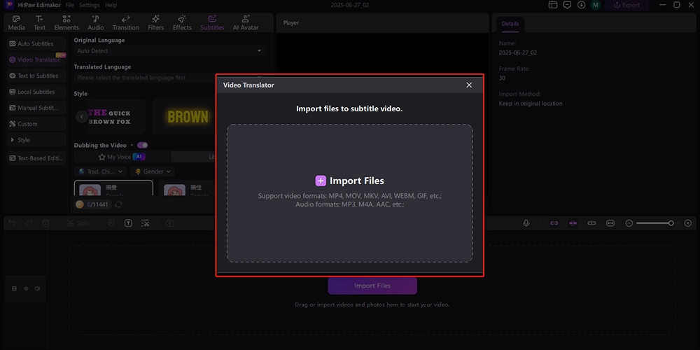Open the Gender filter dropdown

coord(152,171)
